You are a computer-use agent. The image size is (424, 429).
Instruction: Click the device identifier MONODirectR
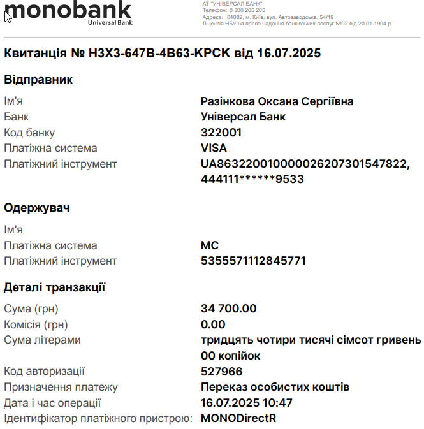(x=238, y=418)
